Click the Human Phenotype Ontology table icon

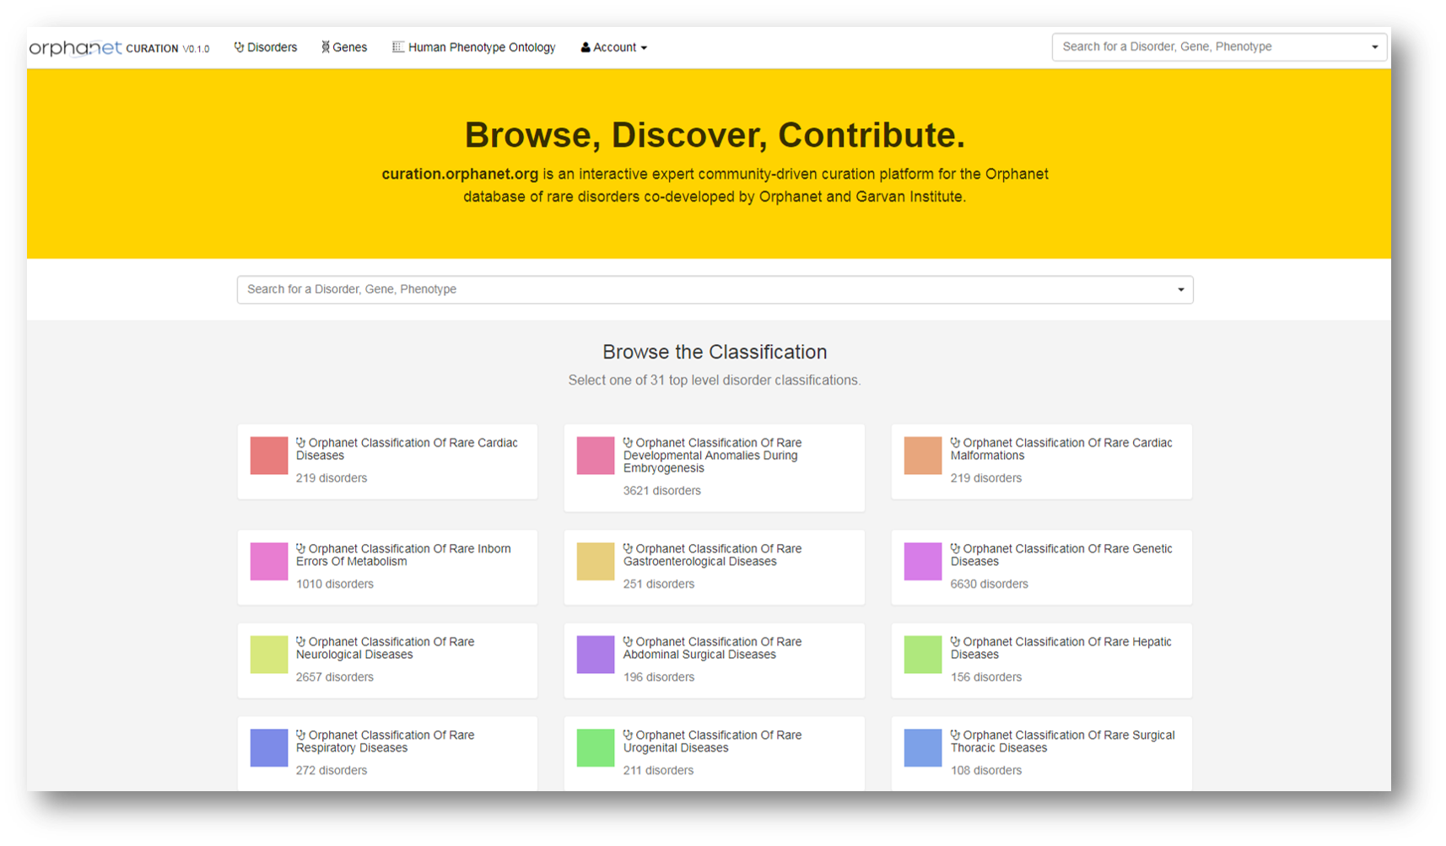(x=398, y=47)
